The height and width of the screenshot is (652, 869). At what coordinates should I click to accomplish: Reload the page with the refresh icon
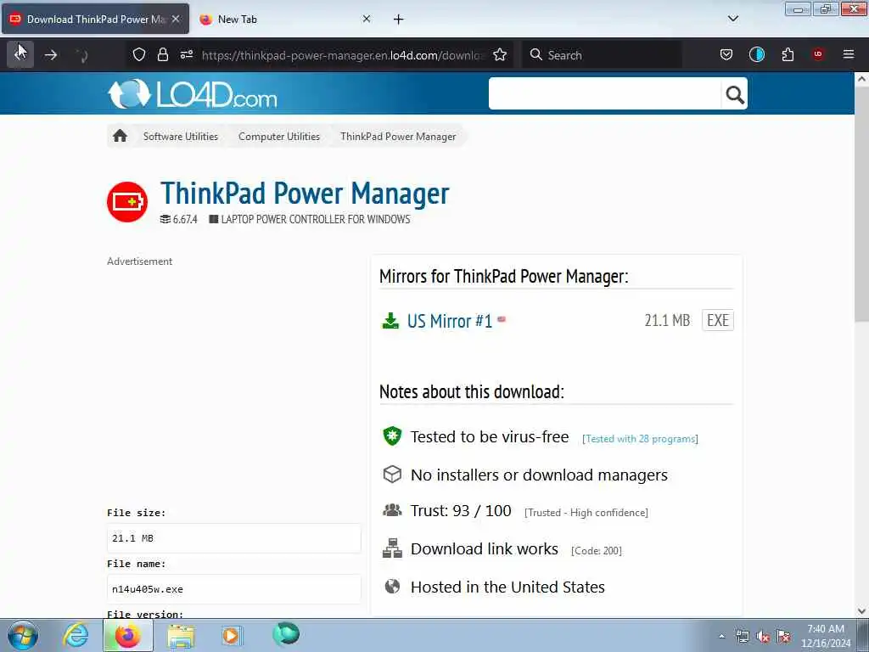(81, 55)
